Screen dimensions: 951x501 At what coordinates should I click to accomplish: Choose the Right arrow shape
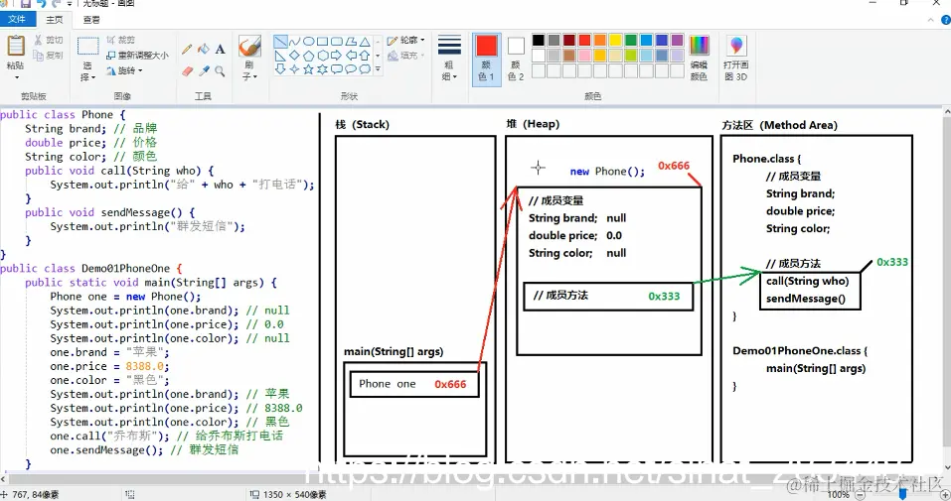(337, 56)
